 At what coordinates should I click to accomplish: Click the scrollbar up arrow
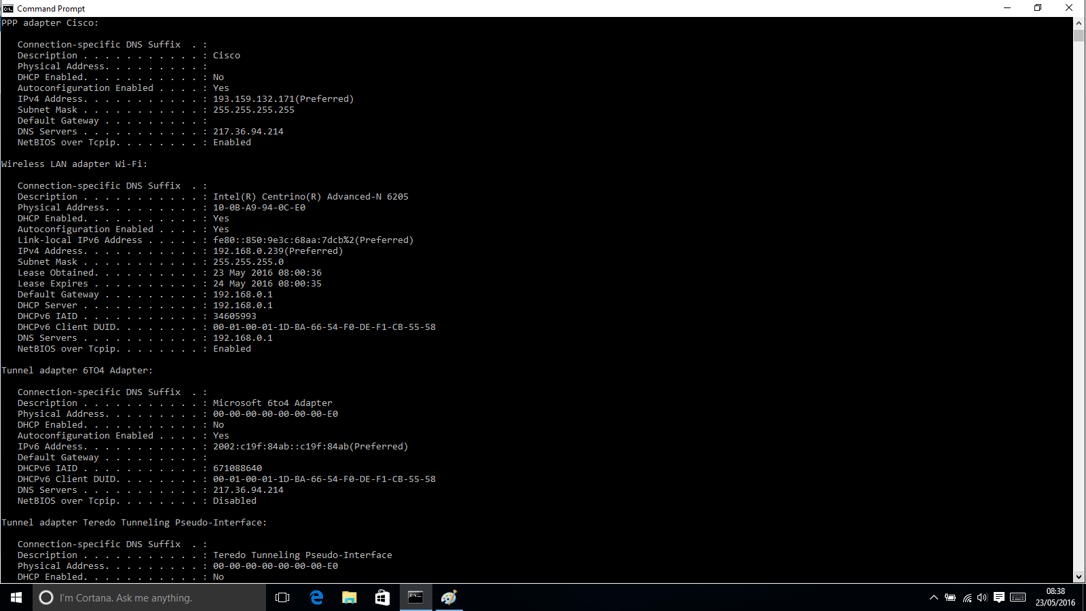point(1079,22)
